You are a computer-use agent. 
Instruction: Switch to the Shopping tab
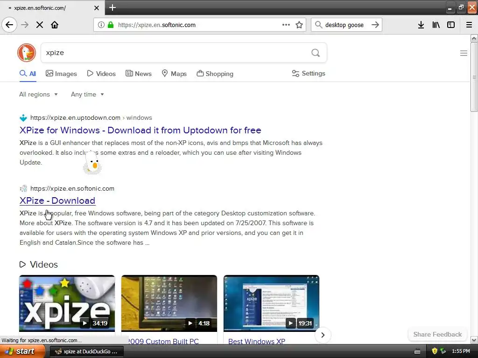(x=215, y=74)
